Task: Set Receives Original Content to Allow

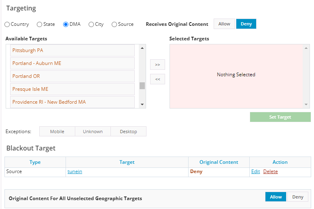Action: pos(224,24)
